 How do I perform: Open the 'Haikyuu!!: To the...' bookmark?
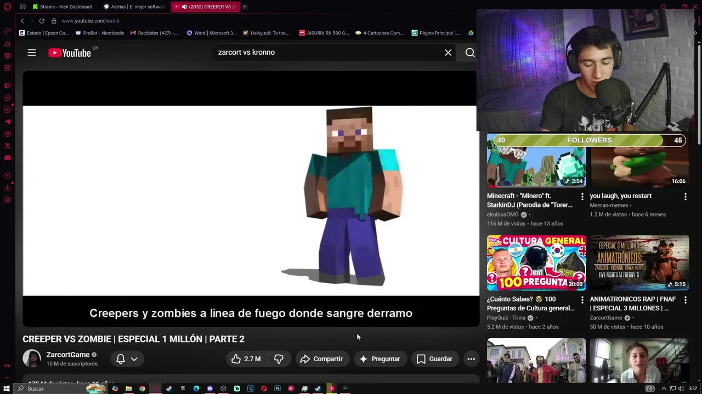click(266, 33)
